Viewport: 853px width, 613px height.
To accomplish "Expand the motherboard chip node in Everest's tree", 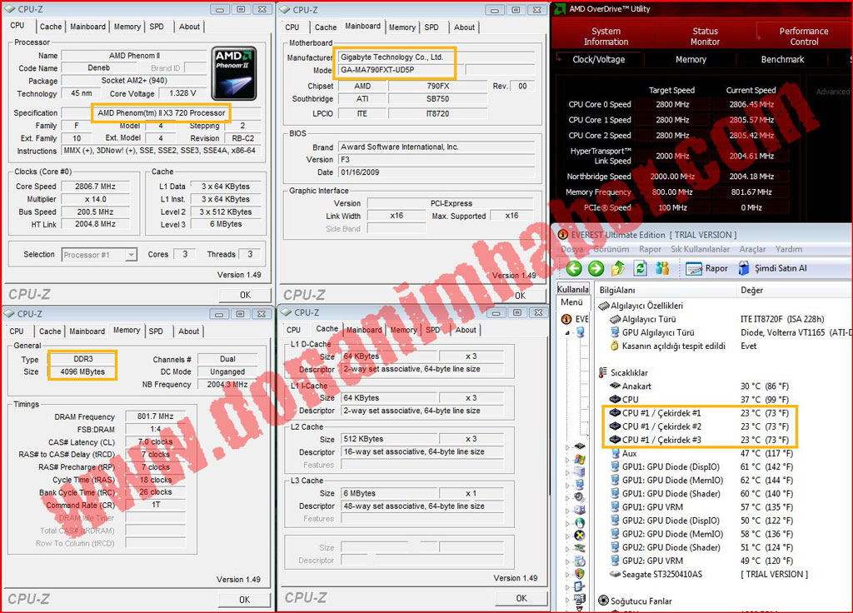I will click(566, 446).
